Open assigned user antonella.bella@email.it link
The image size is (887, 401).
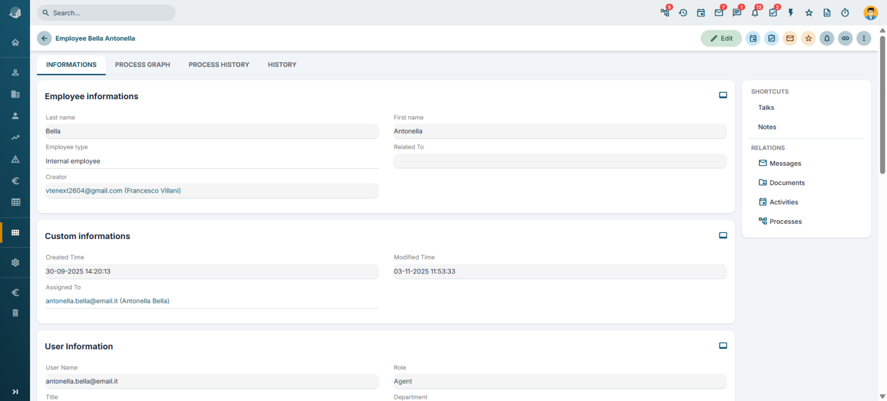click(107, 301)
